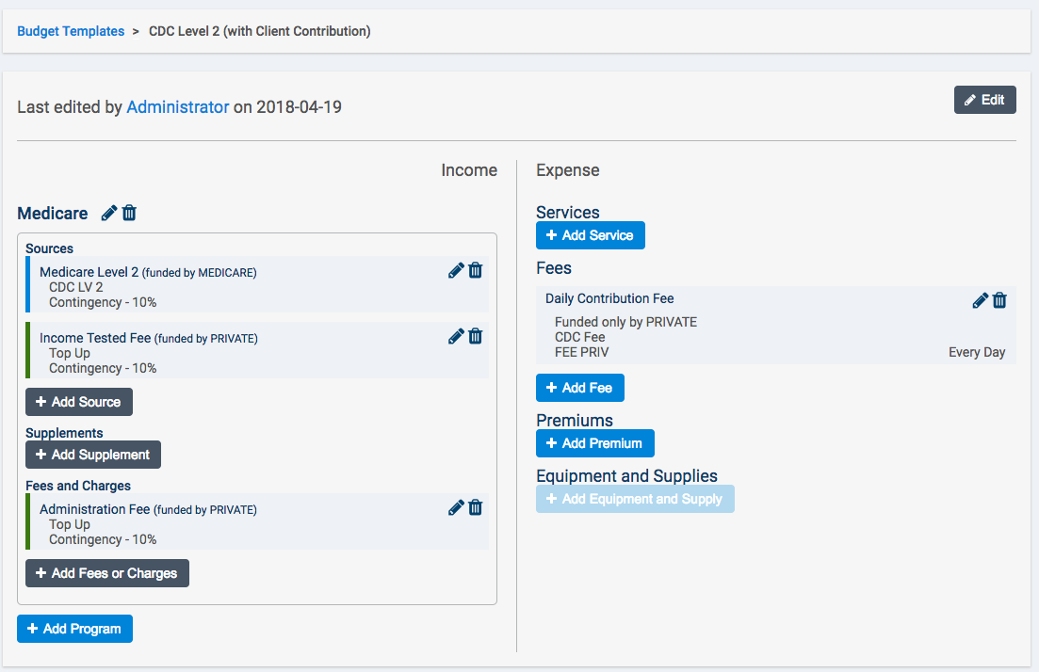
Task: Add a new service with Add Service
Action: [590, 235]
